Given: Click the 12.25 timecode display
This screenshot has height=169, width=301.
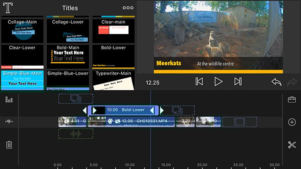Looking at the screenshot, I should pos(152,83).
